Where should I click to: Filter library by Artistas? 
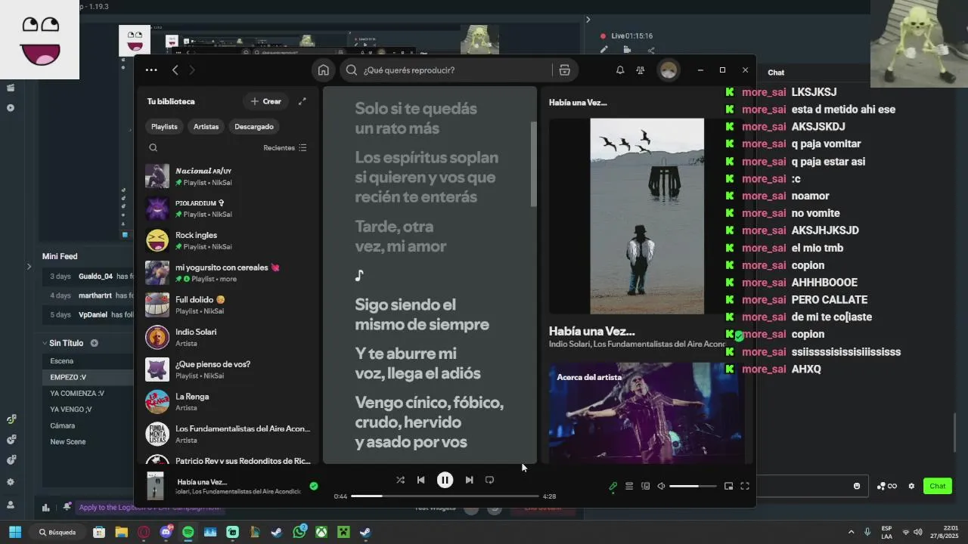point(206,127)
